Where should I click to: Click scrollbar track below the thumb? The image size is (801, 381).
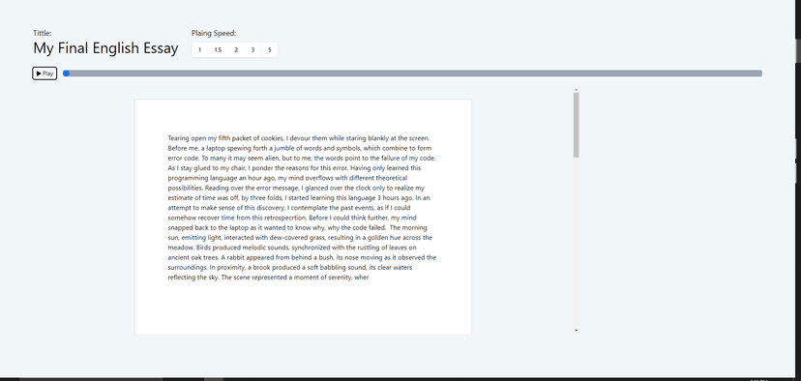[x=577, y=243]
